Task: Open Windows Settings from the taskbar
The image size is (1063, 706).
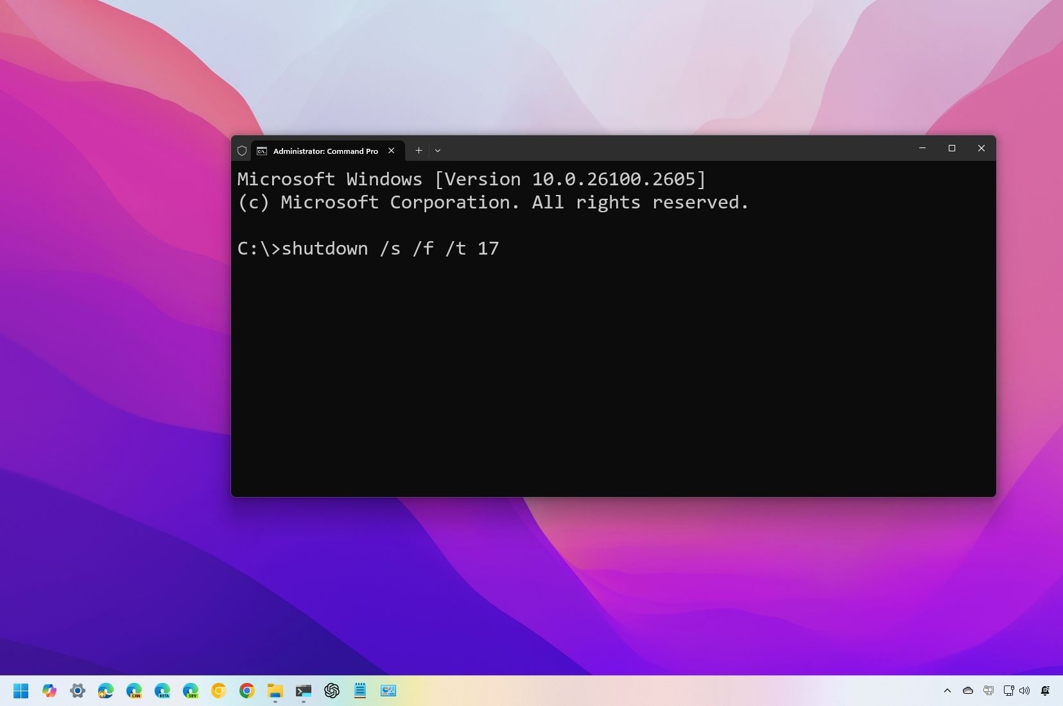Action: (78, 691)
